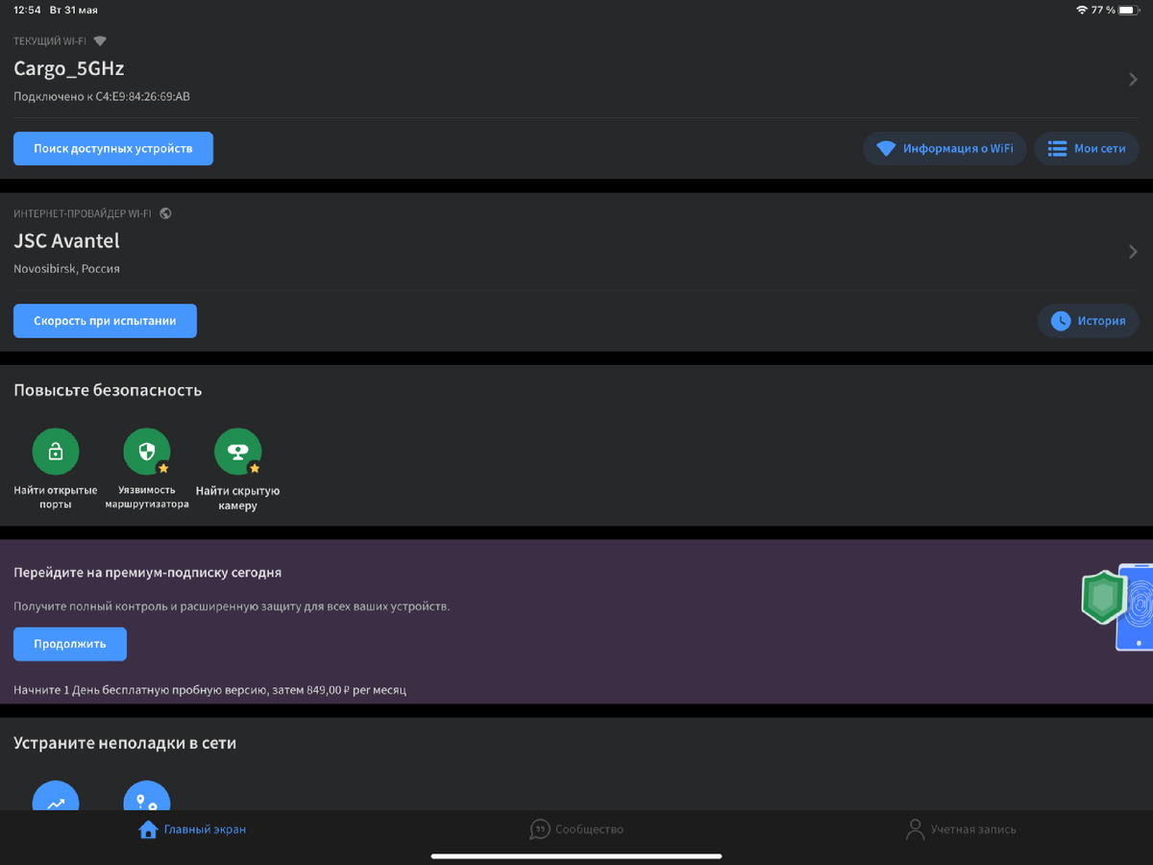Tap Устраните неполадки в сети heading

(125, 743)
